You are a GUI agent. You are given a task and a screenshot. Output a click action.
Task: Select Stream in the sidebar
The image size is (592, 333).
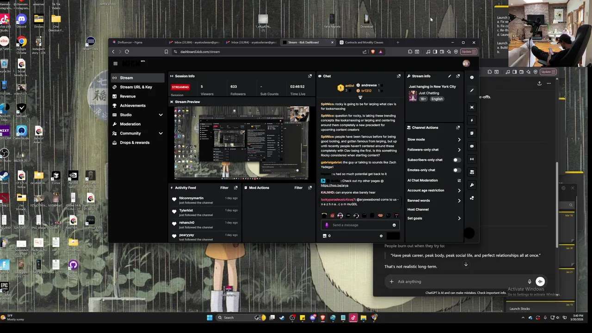tap(137, 78)
